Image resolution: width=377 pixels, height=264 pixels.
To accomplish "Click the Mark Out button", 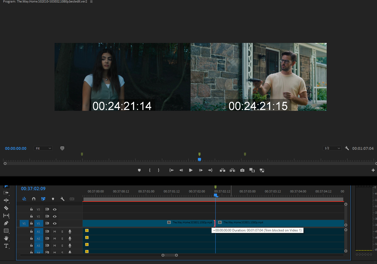I will [x=159, y=170].
